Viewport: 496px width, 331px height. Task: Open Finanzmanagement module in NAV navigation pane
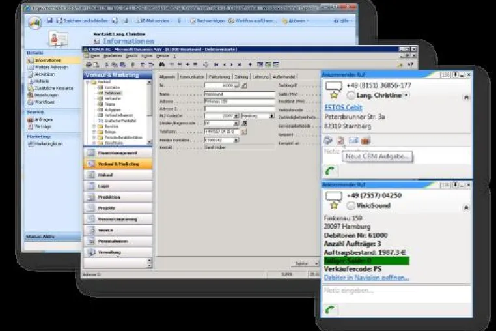(x=118, y=153)
